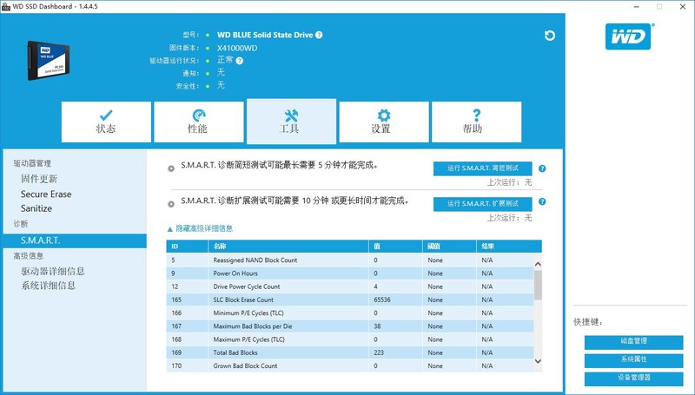Run the S.M.A.R.T. short test (简短测试)
Viewport: 695px width, 395px height.
coord(482,168)
